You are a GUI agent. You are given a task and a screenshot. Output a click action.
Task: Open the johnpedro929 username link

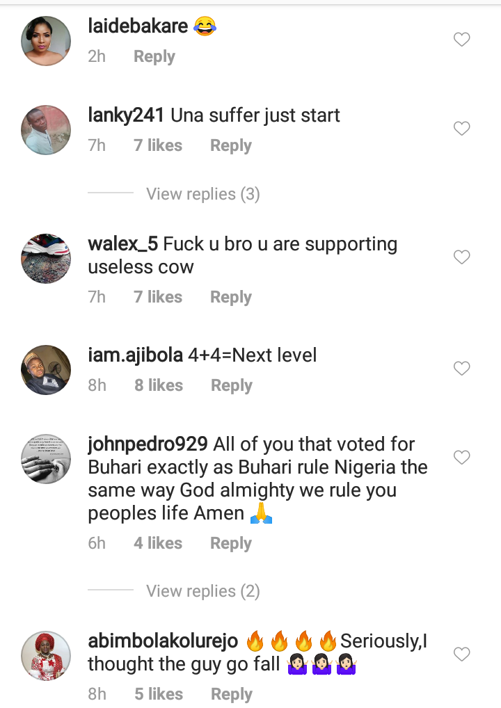point(148,444)
